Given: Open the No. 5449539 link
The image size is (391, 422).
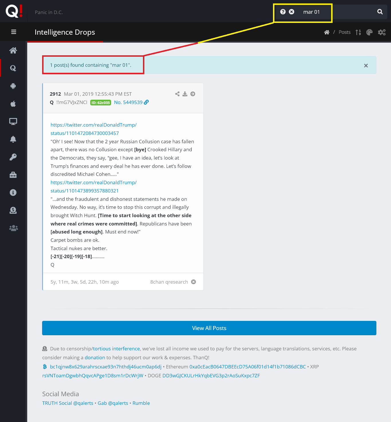Looking at the screenshot, I should (128, 102).
